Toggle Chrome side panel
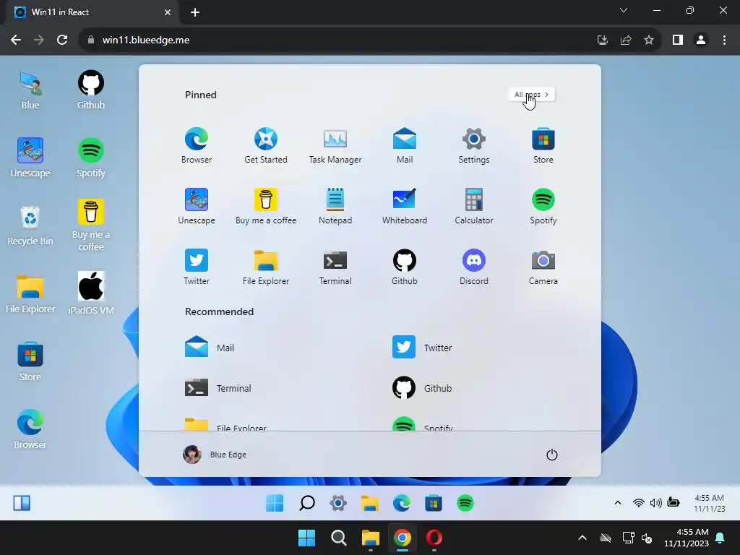The width and height of the screenshot is (740, 555). click(x=678, y=40)
